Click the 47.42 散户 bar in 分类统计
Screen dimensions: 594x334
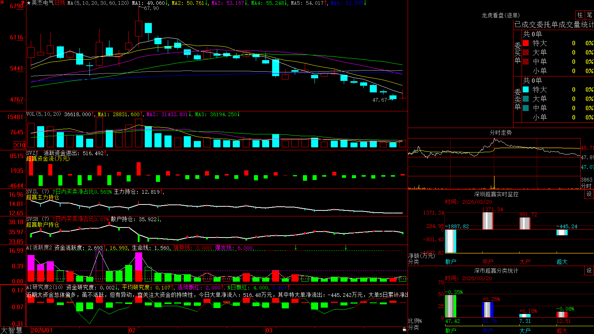(451, 306)
